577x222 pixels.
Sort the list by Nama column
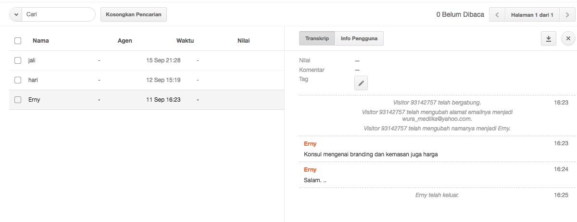tap(41, 41)
